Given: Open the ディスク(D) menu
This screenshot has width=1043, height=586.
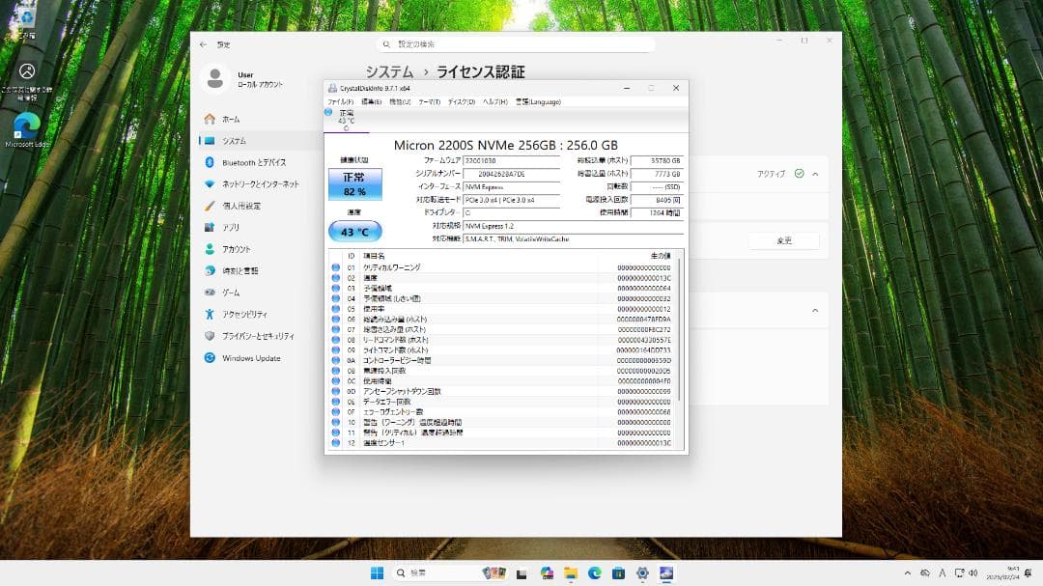Looking at the screenshot, I should coord(461,101).
